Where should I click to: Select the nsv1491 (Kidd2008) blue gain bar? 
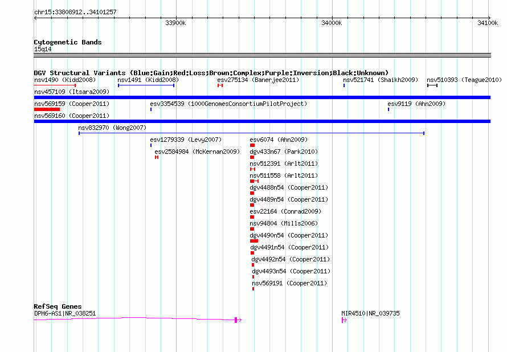point(146,85)
